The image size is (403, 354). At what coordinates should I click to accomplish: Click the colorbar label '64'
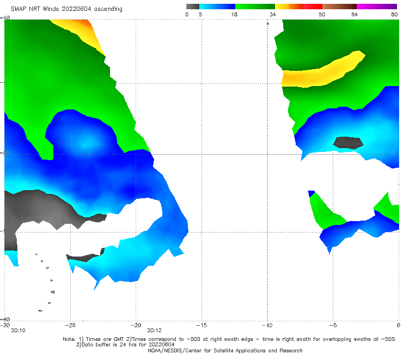(355, 14)
